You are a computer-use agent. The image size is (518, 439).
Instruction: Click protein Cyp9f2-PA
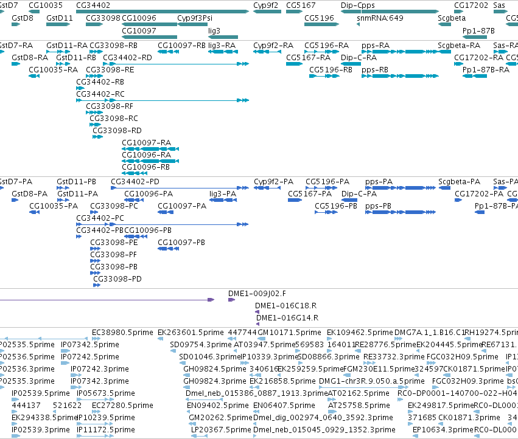coord(267,188)
